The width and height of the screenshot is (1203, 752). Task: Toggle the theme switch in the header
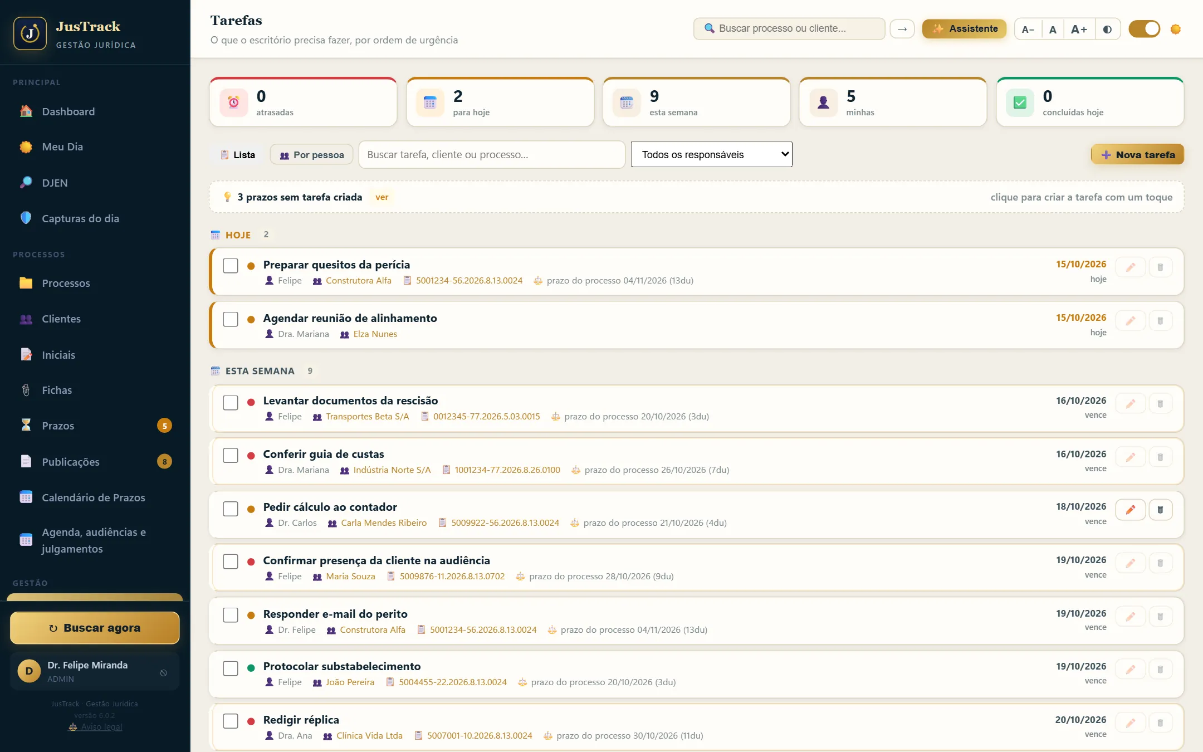click(1144, 29)
